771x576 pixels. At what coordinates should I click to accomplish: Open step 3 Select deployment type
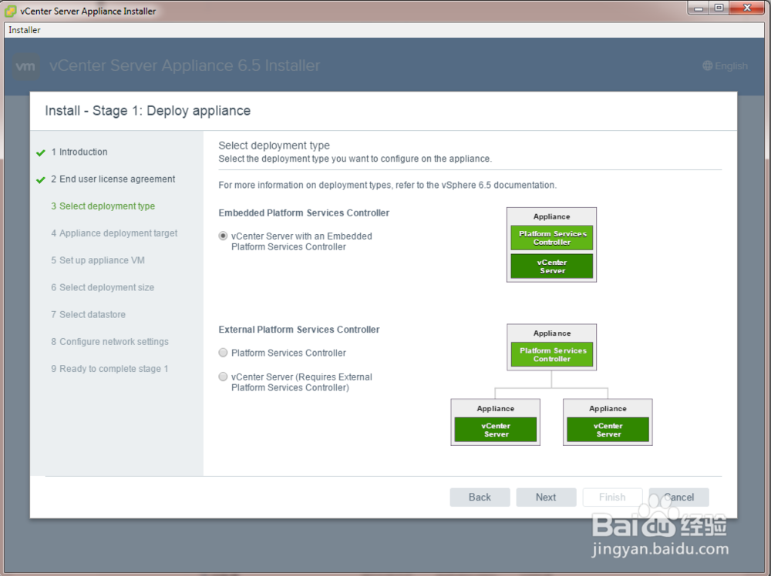103,206
